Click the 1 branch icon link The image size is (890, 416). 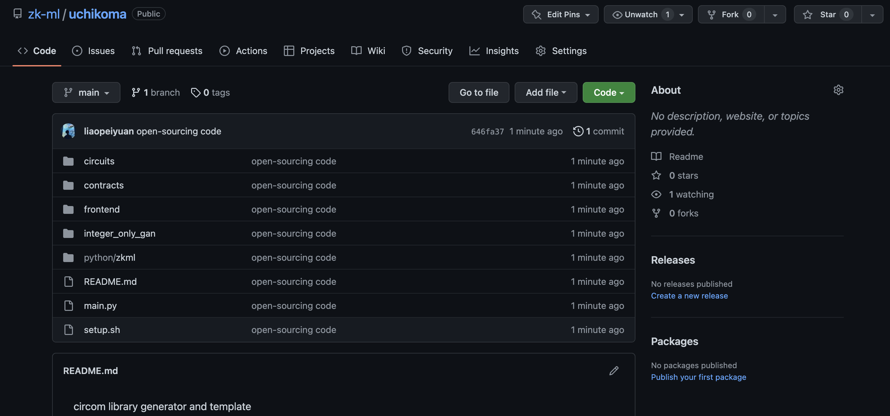pyautogui.click(x=136, y=92)
